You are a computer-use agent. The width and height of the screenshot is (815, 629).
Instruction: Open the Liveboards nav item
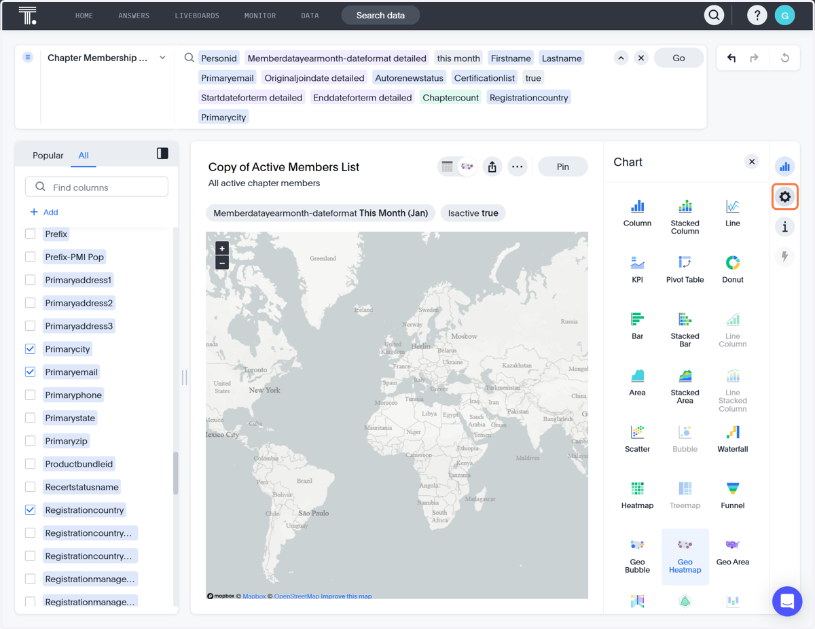click(197, 15)
